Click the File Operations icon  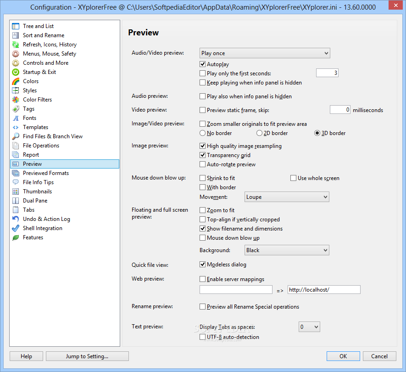click(16, 146)
